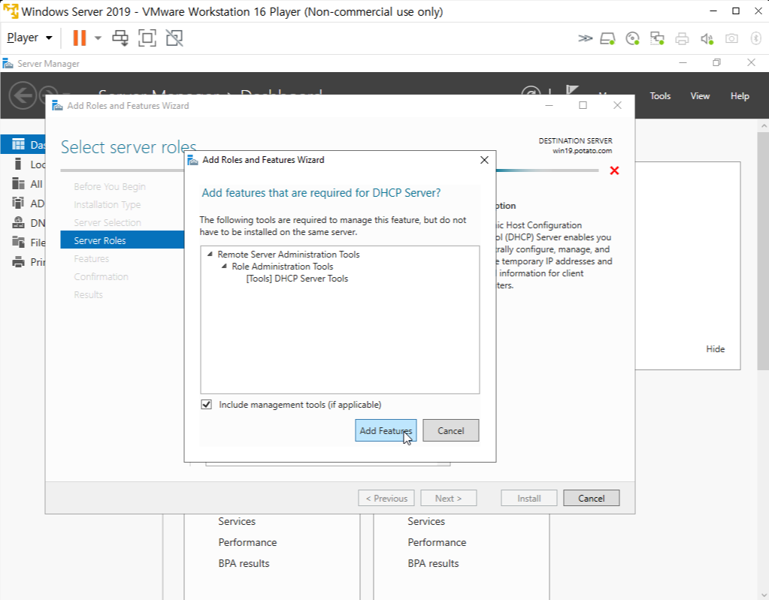769x600 pixels.
Task: Click VMware double-arrow expand devices icon
Action: (x=585, y=38)
